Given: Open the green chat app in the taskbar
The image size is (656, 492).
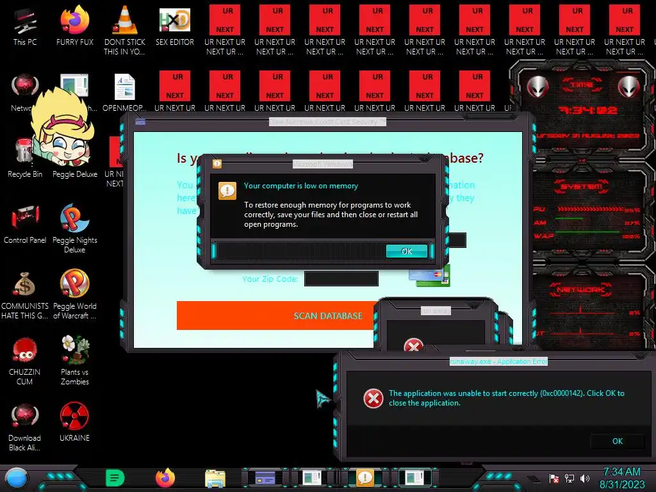Looking at the screenshot, I should click(x=115, y=478).
